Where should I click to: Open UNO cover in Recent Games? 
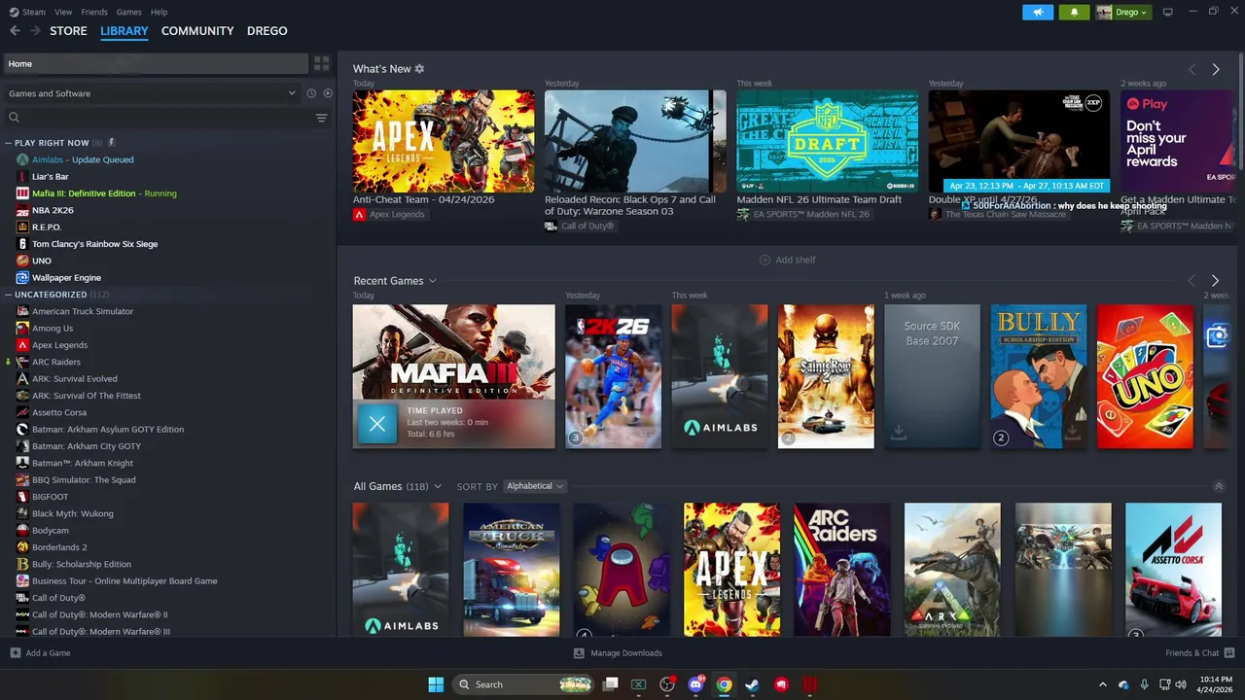[1145, 376]
